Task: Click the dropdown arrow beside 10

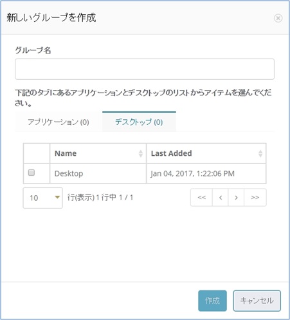Action: click(x=57, y=197)
